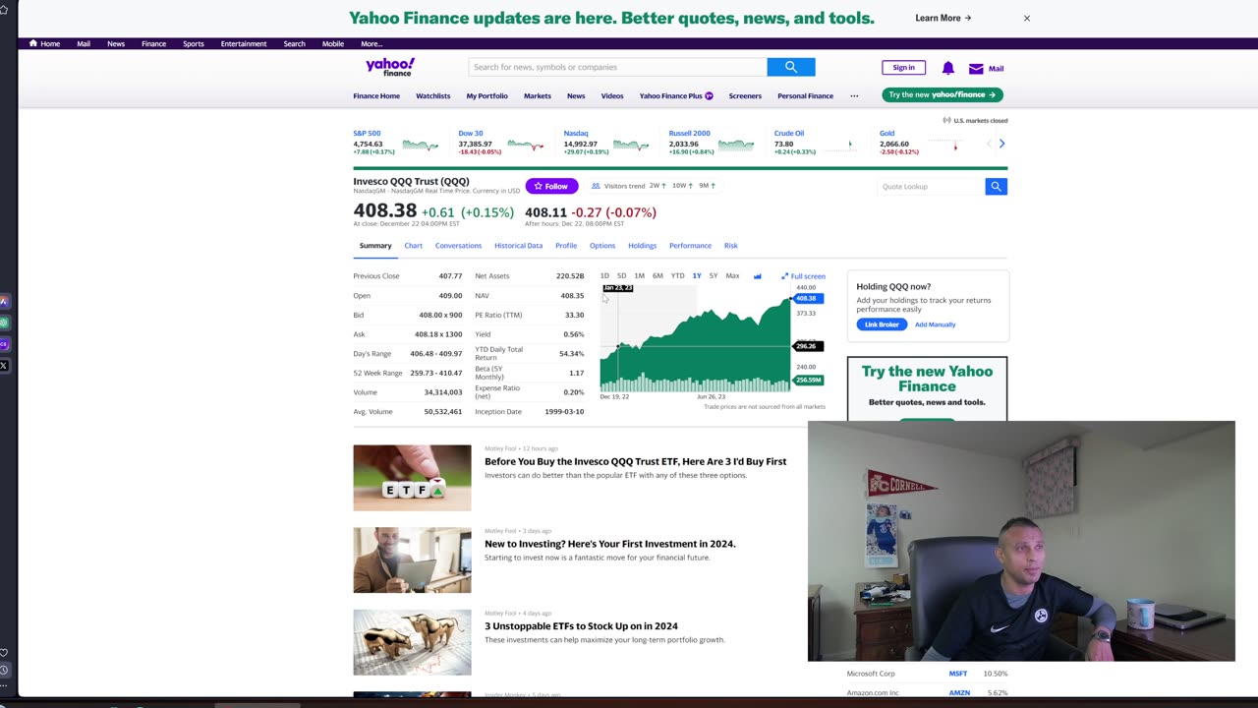Advance market ticker carousel right arrow

[x=1001, y=144]
